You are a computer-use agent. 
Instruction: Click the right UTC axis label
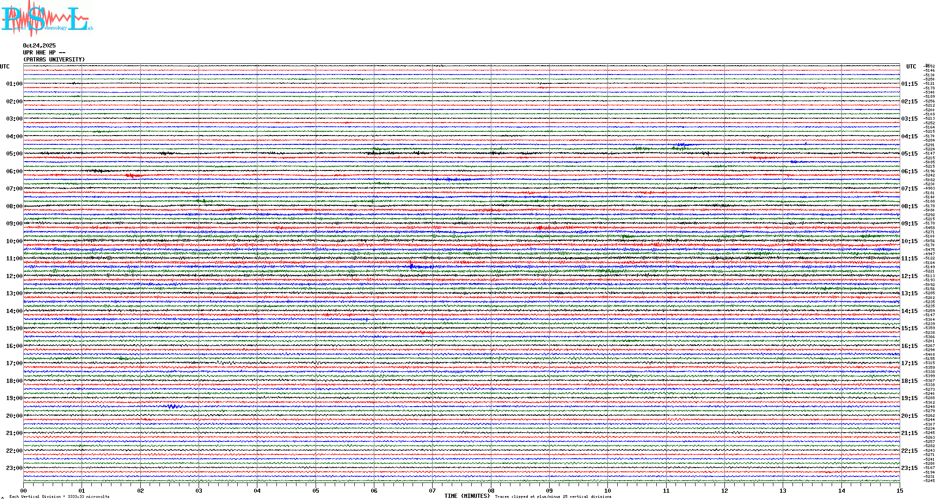(x=911, y=67)
